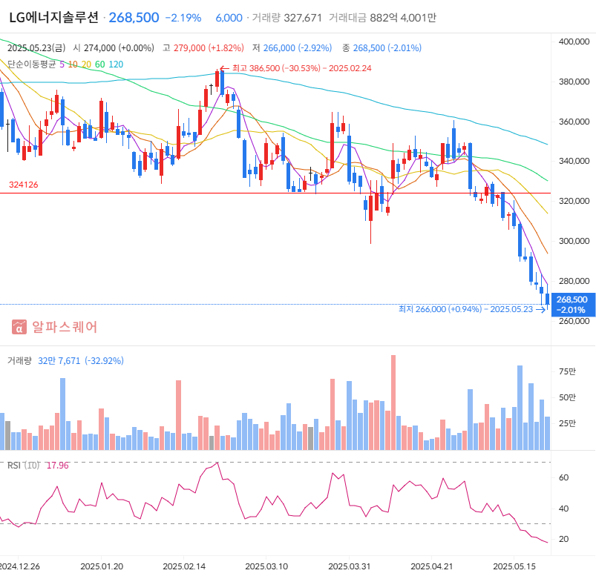Click the date 2025.05.23(금) label
The height and width of the screenshot is (576, 596).
[x=36, y=48]
